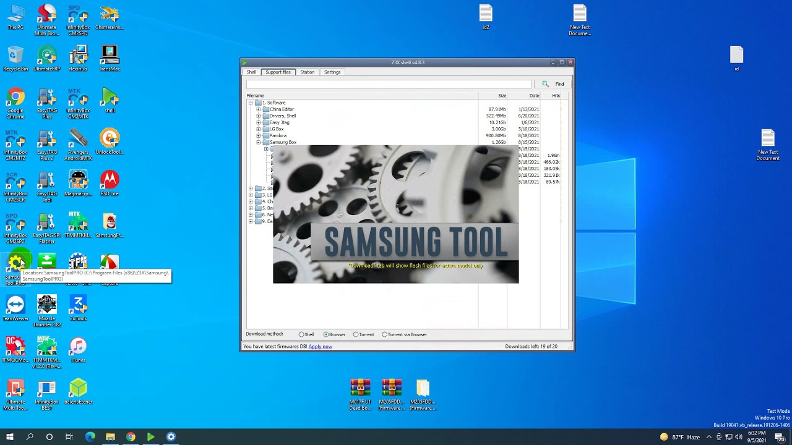Expand the China Editor folder node
This screenshot has width=792, height=445.
point(259,109)
